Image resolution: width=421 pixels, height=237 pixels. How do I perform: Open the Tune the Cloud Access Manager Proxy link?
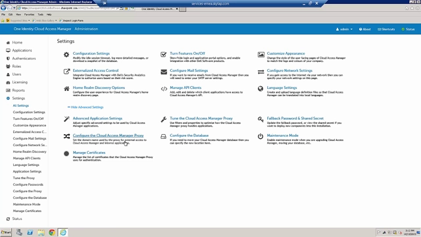(201, 118)
